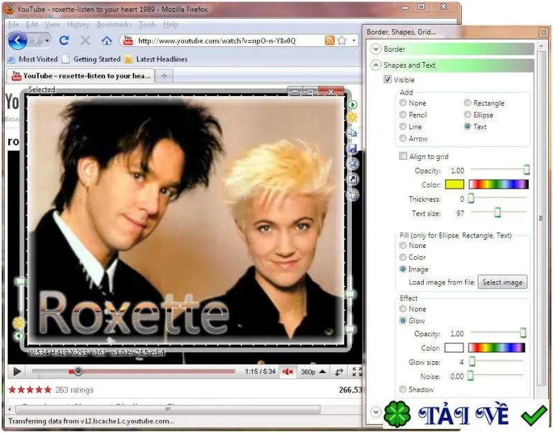Screen dimensions: 553x433
Task: Click the floppy disk save icon
Action: tap(352, 148)
